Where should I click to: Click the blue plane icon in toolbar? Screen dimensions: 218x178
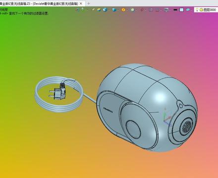pyautogui.click(x=188, y=10)
